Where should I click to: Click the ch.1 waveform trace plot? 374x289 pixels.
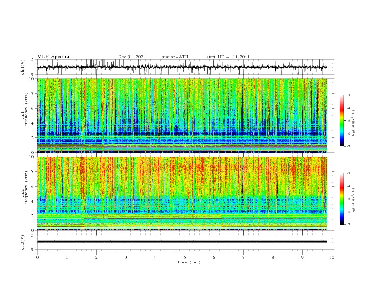click(x=182, y=67)
